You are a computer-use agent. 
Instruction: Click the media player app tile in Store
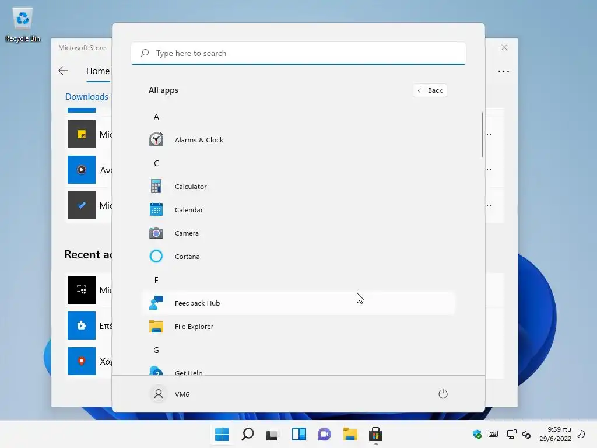(x=82, y=170)
